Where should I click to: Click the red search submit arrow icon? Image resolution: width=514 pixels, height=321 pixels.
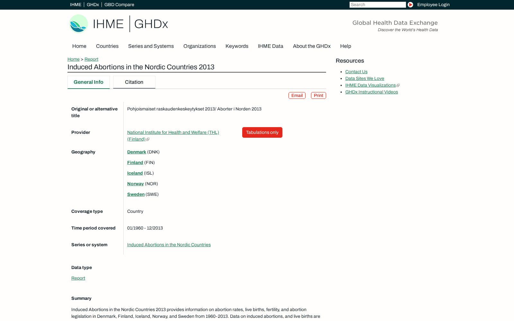pos(410,4)
